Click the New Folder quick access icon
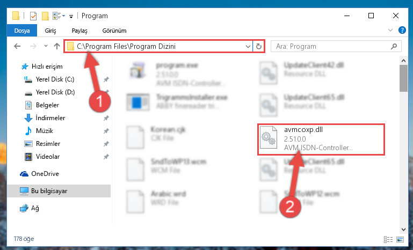Screen dimensions: 413x250 pos(45,16)
